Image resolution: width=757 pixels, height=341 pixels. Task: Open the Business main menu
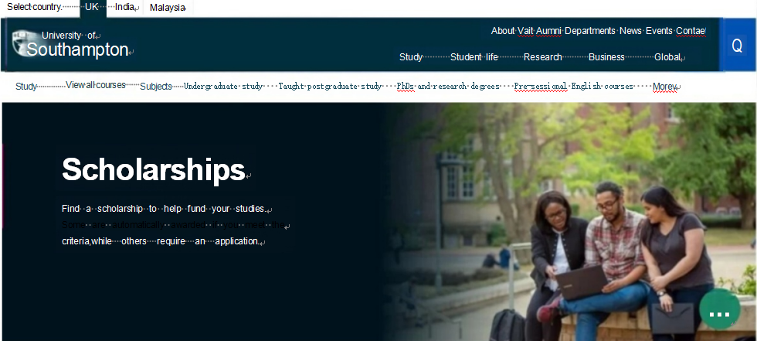click(x=606, y=57)
